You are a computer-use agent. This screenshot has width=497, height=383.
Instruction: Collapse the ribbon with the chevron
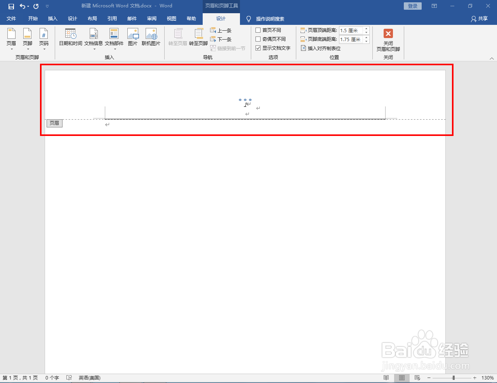(x=492, y=58)
